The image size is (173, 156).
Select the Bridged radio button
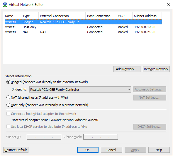pyautogui.click(x=9, y=82)
